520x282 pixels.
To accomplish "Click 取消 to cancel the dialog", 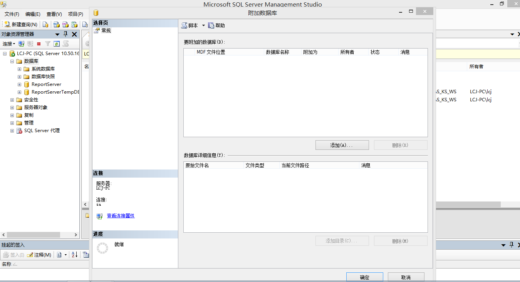I will point(406,277).
